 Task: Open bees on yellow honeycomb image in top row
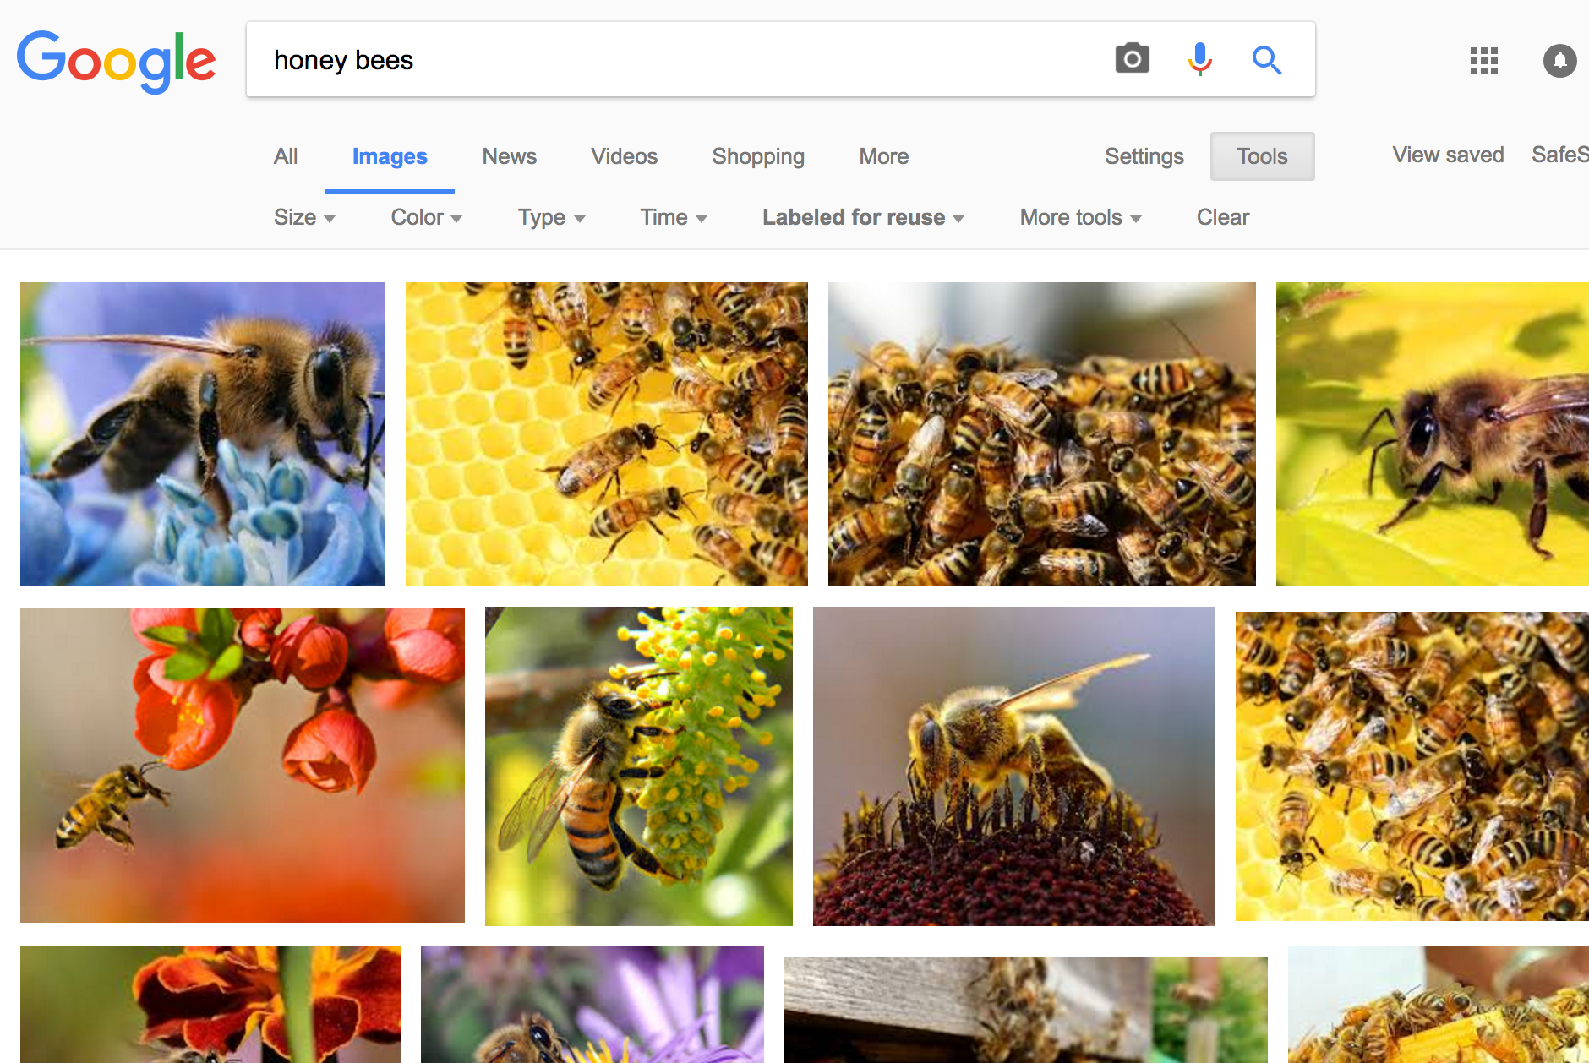(x=606, y=433)
